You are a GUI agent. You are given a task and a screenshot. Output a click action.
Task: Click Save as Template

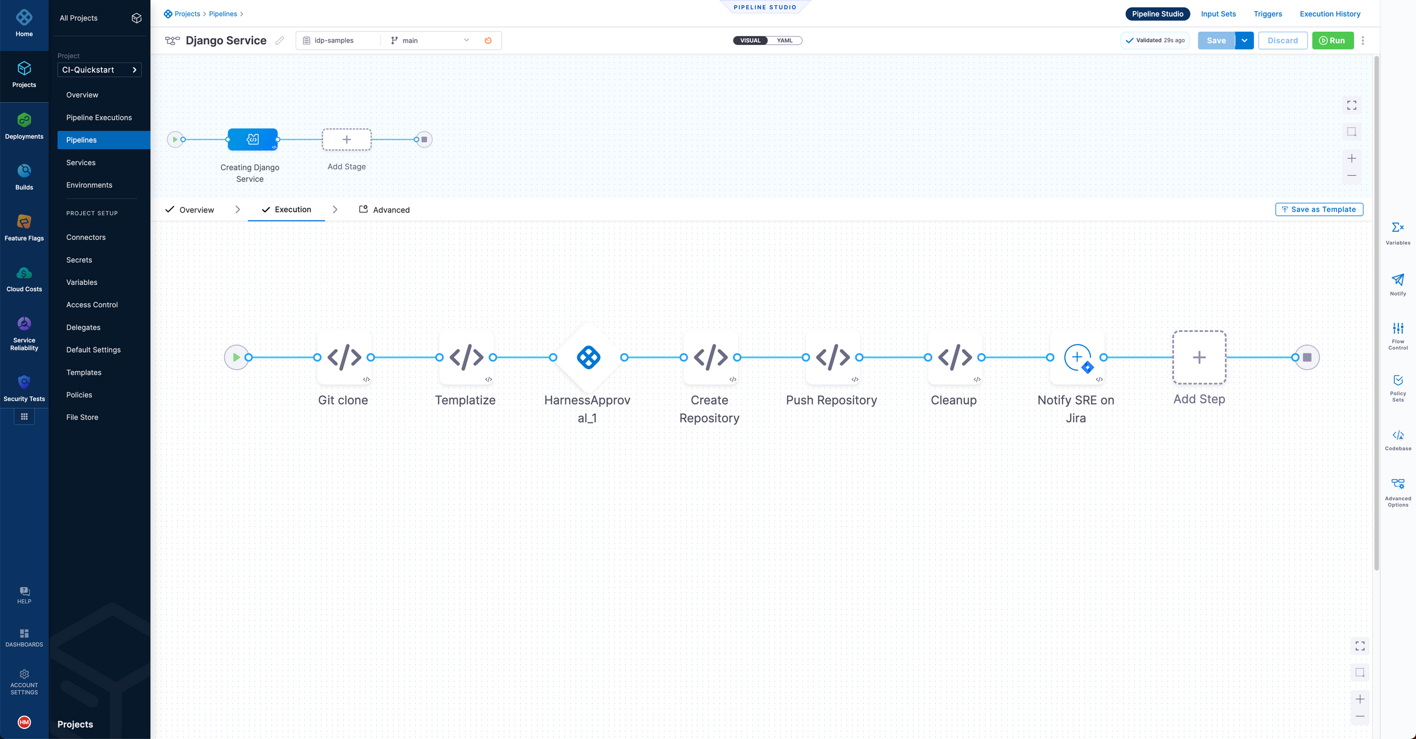[x=1319, y=209]
